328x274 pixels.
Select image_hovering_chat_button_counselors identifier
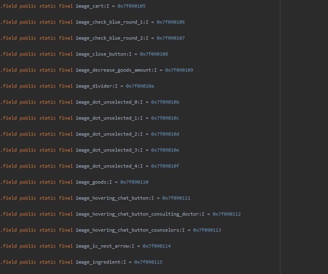[x=127, y=230]
